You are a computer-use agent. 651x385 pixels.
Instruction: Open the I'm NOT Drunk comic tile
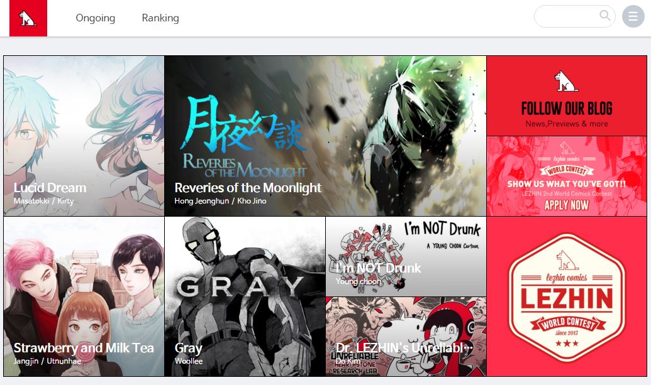click(x=406, y=256)
